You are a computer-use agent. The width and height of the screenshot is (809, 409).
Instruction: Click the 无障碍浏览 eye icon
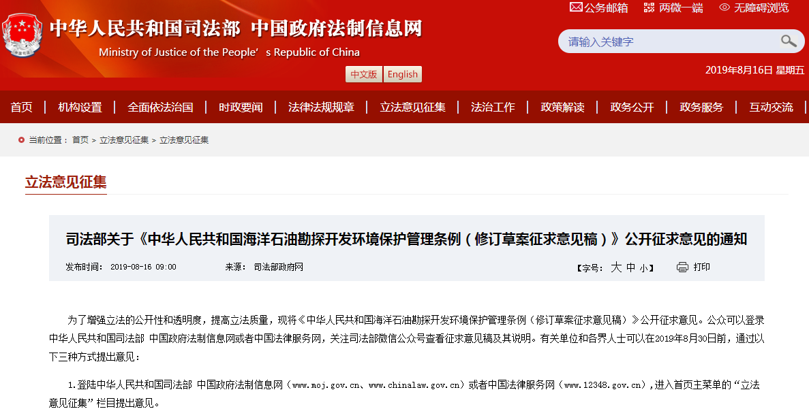(x=724, y=7)
